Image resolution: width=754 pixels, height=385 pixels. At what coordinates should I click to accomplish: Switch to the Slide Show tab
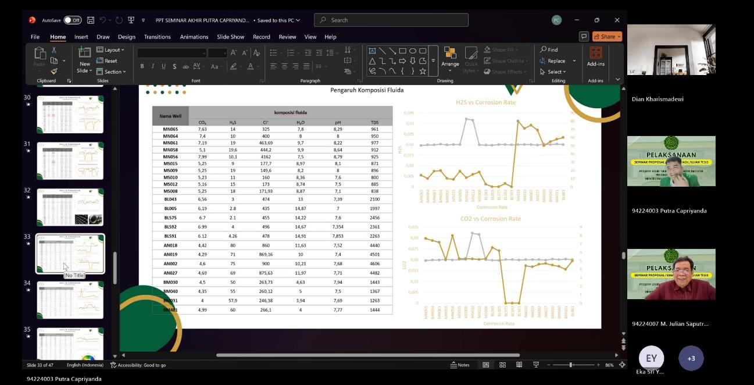point(230,37)
